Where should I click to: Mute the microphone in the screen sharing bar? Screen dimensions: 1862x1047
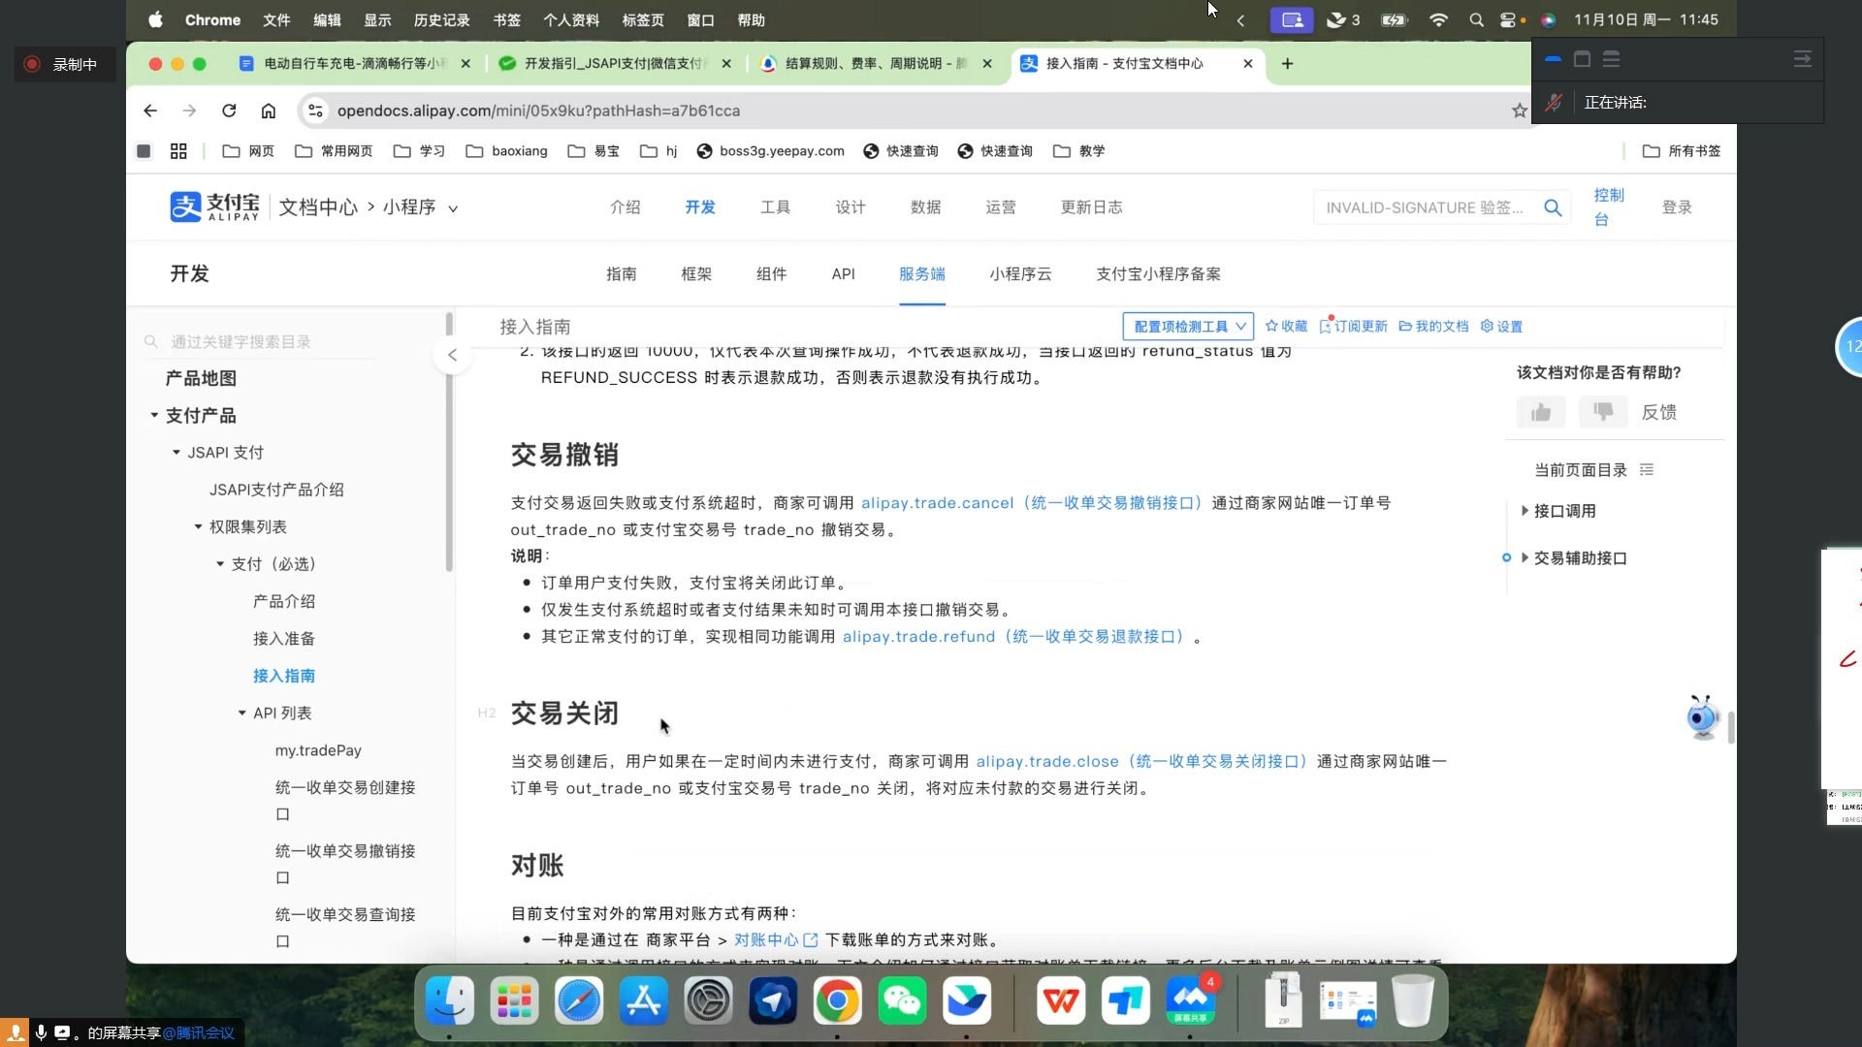pyautogui.click(x=40, y=1033)
